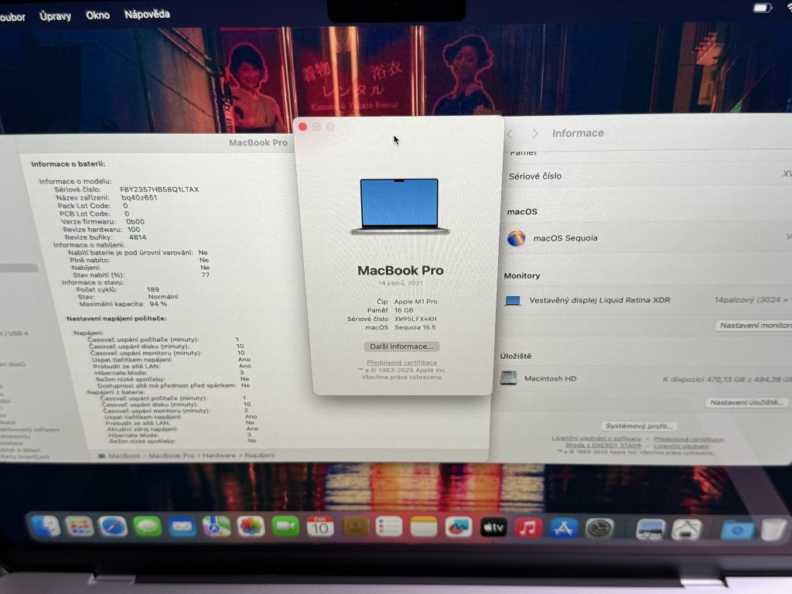The image size is (792, 594).
Task: Click the MacBook Pro laptop image
Action: 400,206
